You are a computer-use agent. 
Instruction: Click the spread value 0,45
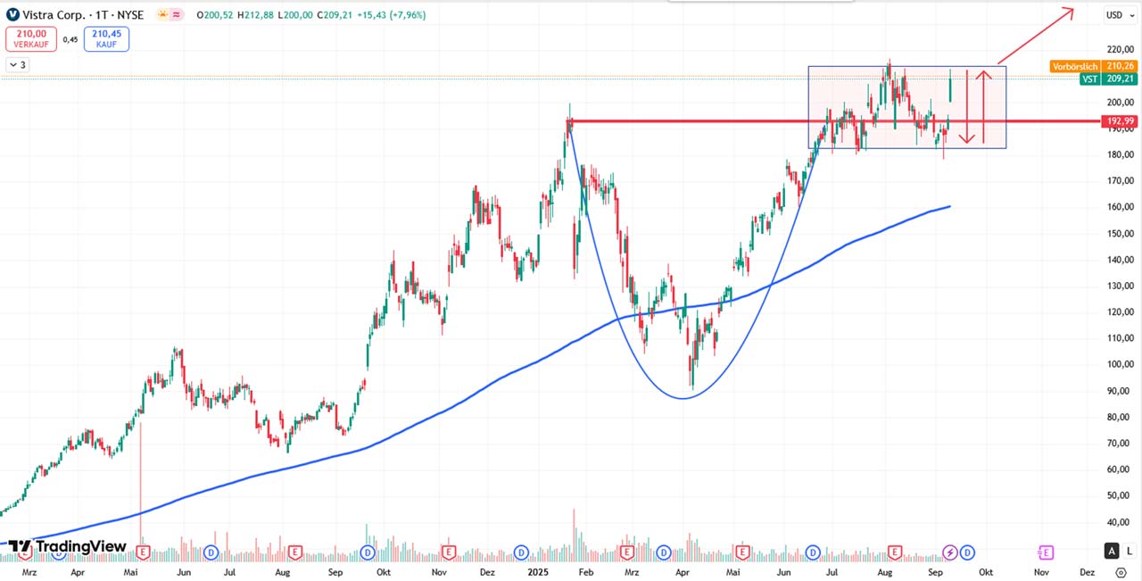pyautogui.click(x=70, y=39)
